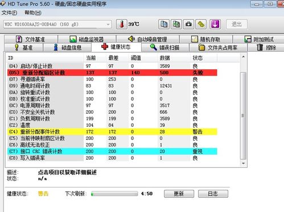Click the 数据 column header
Viewport: 284px width, 212px height.
click(174, 58)
